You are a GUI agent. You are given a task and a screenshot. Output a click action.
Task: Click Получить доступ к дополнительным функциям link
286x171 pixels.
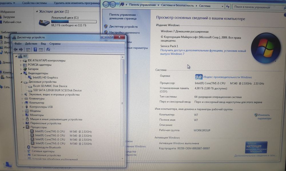(203, 52)
